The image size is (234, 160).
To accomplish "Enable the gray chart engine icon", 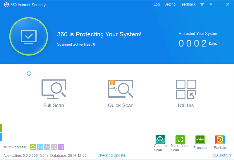I will point(47,147).
